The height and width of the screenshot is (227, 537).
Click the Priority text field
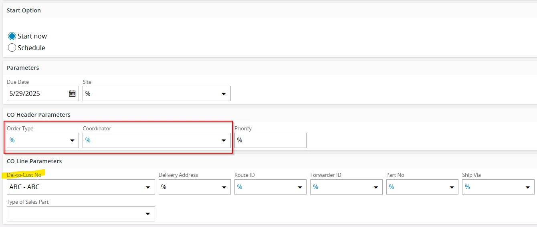pyautogui.click(x=271, y=140)
